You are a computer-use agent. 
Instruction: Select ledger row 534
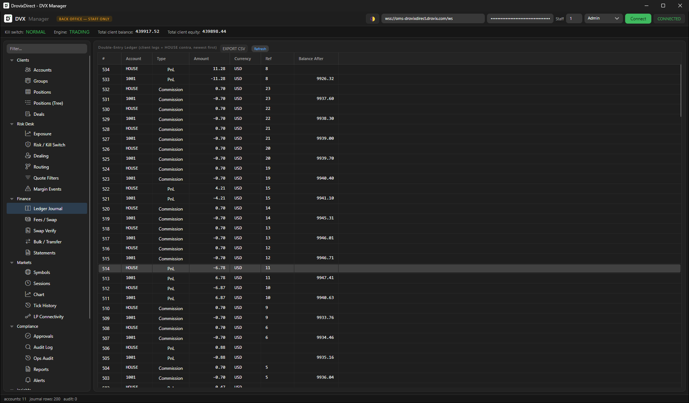click(389, 69)
